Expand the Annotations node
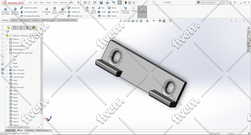The height and width of the screenshot is (135, 251). pos(7,46)
